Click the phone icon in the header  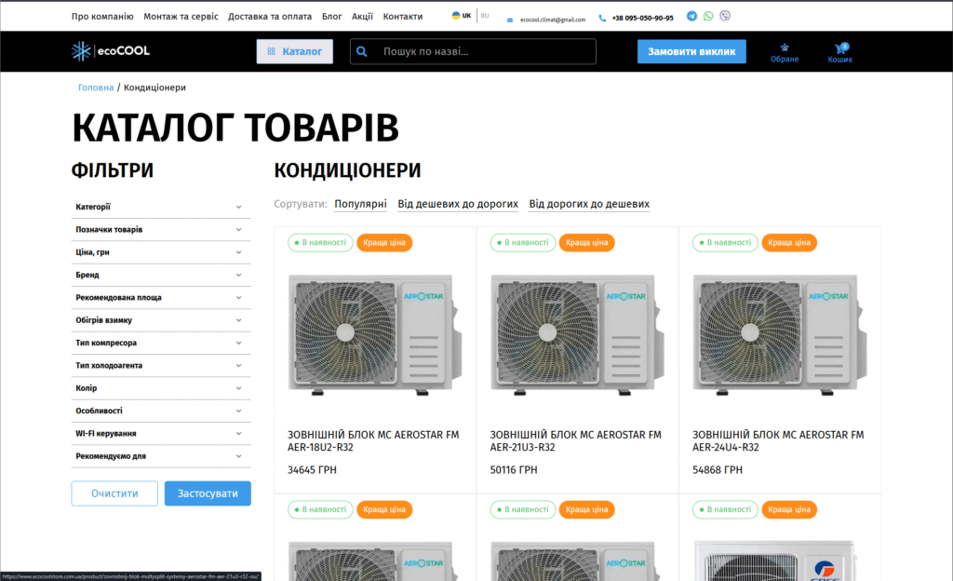(x=602, y=19)
